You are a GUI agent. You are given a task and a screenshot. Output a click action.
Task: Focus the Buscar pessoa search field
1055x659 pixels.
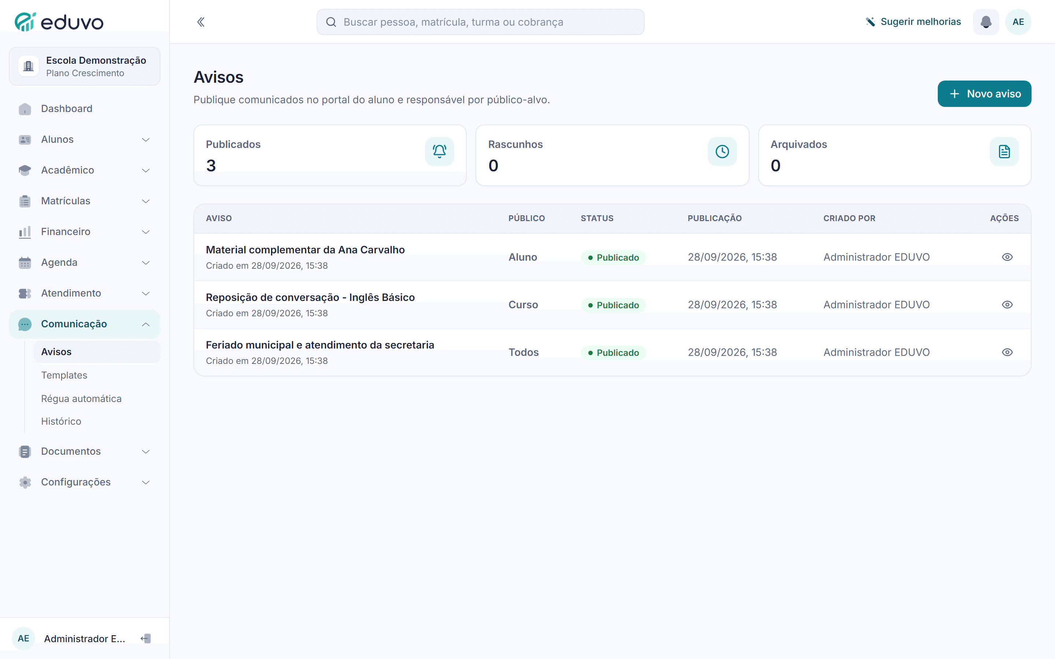click(x=480, y=22)
